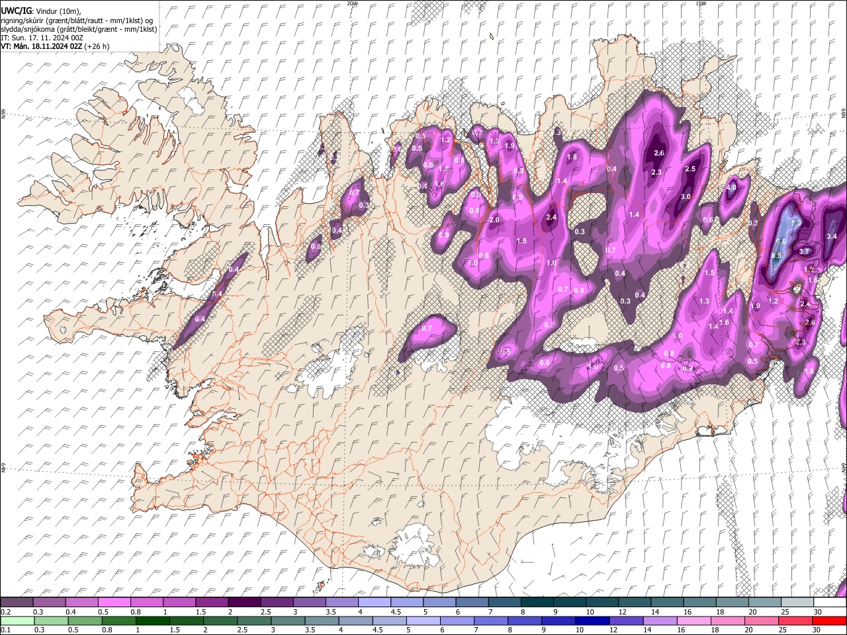Image resolution: width=847 pixels, height=635 pixels.
Task: Click the '15W' longitude label
Action: [x=701, y=3]
